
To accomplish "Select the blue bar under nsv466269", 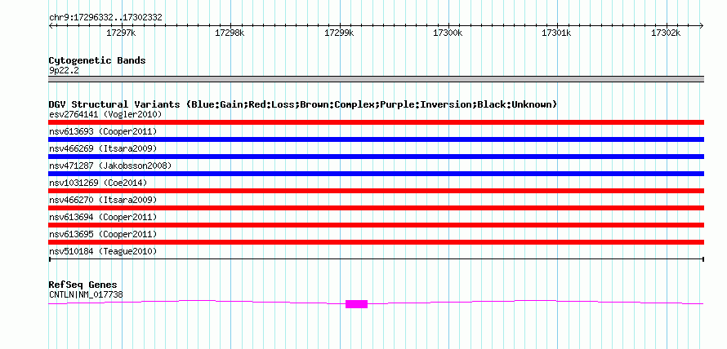I will 376,157.
